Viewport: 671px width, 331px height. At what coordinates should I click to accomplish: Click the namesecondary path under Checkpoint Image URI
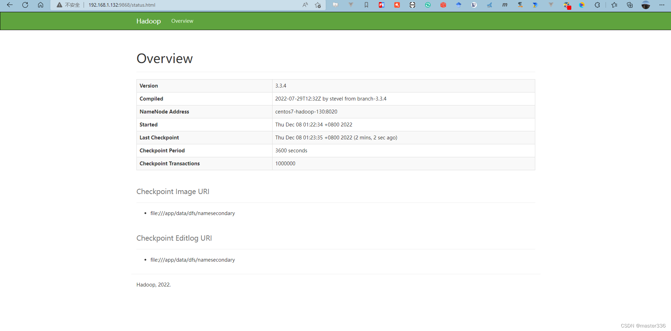[x=193, y=213]
